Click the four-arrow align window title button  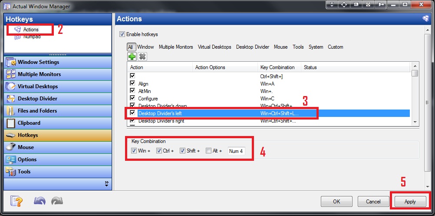click(x=344, y=4)
